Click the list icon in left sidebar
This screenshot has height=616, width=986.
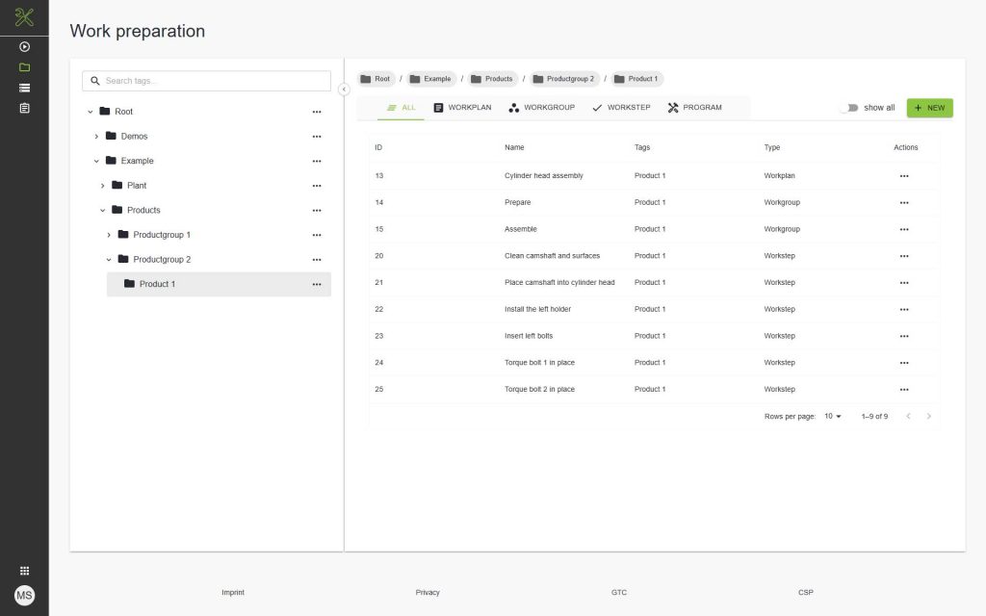click(x=24, y=88)
